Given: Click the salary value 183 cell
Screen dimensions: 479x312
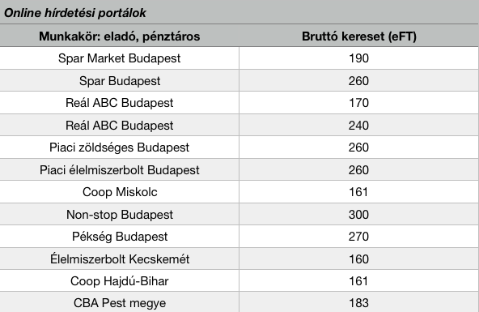Looking at the screenshot, I should tap(359, 302).
